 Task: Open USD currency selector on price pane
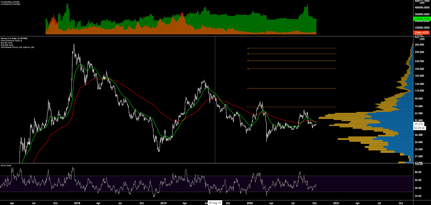point(422,39)
